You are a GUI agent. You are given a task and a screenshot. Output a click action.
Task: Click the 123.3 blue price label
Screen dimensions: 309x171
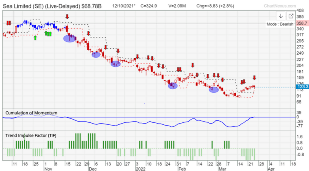click(302, 87)
